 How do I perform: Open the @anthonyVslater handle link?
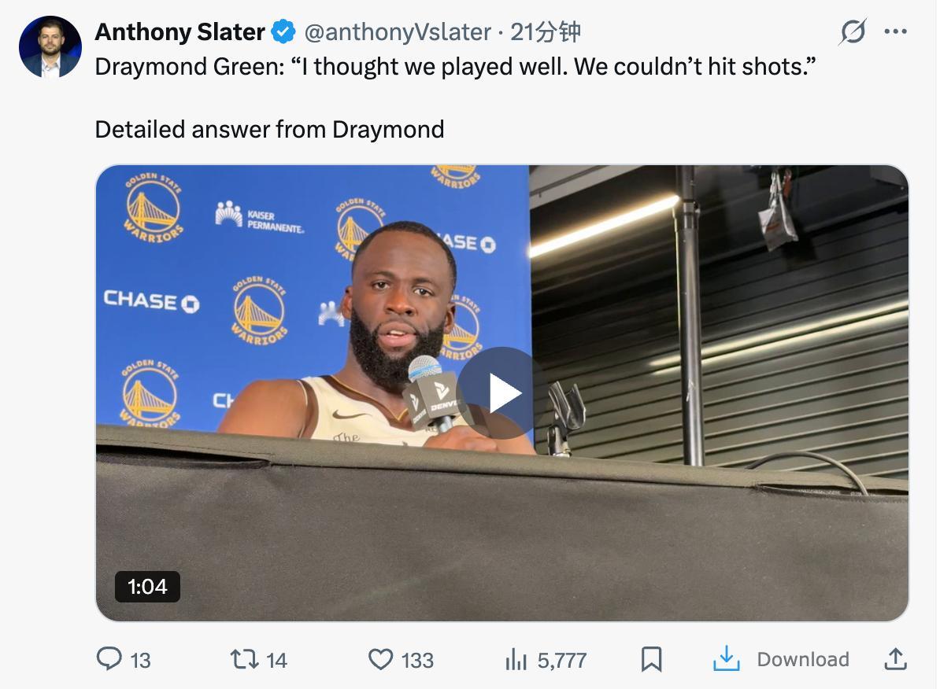[x=398, y=31]
